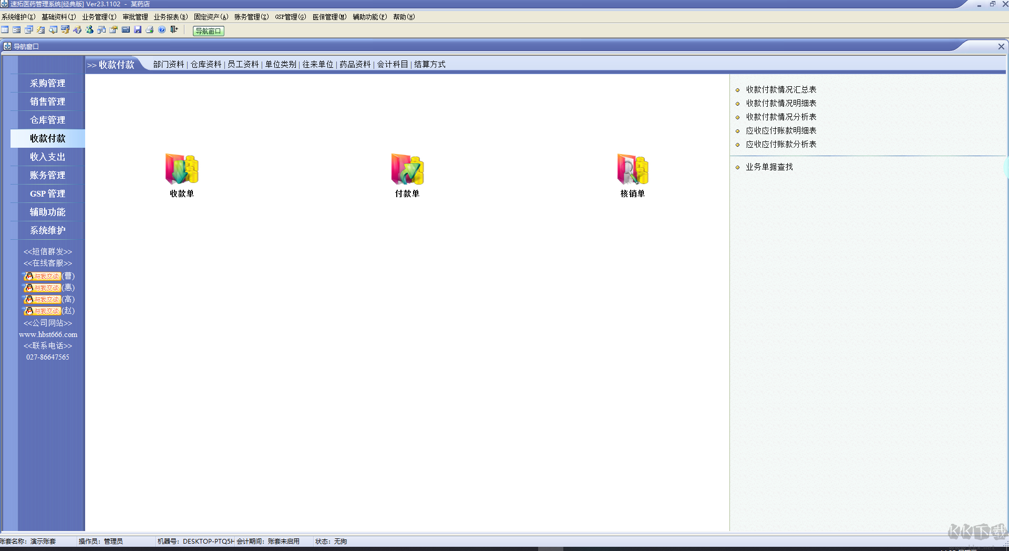
Task: Open the 核销单 write-off icon
Action: (x=633, y=169)
